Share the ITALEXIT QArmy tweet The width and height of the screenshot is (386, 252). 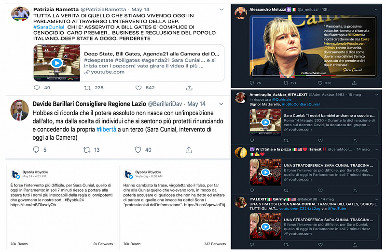pyautogui.click(x=355, y=245)
